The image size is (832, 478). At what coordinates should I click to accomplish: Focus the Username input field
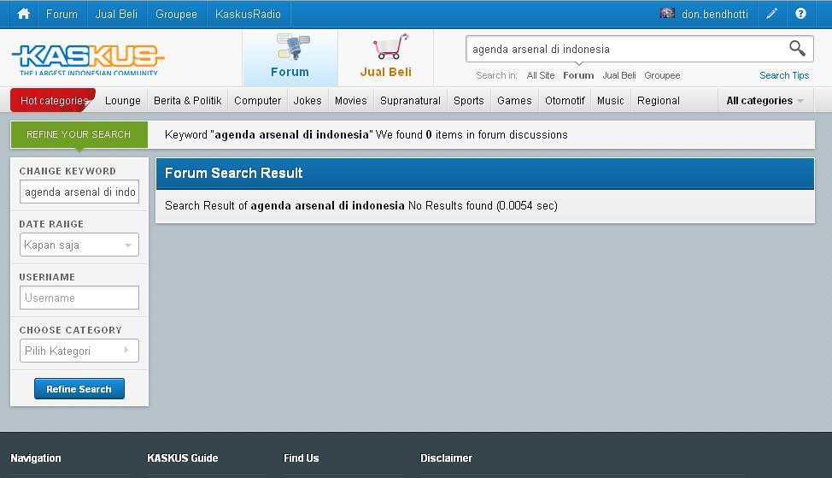pyautogui.click(x=79, y=298)
